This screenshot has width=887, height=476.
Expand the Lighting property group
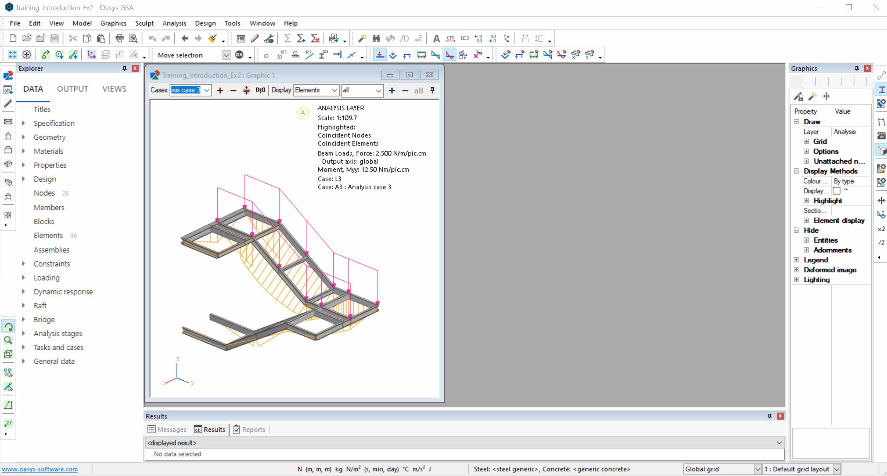(797, 279)
